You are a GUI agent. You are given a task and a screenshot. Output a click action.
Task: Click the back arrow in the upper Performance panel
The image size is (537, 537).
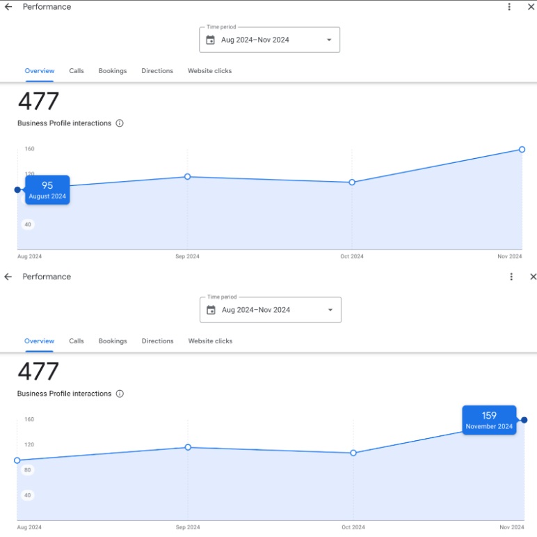pyautogui.click(x=8, y=7)
